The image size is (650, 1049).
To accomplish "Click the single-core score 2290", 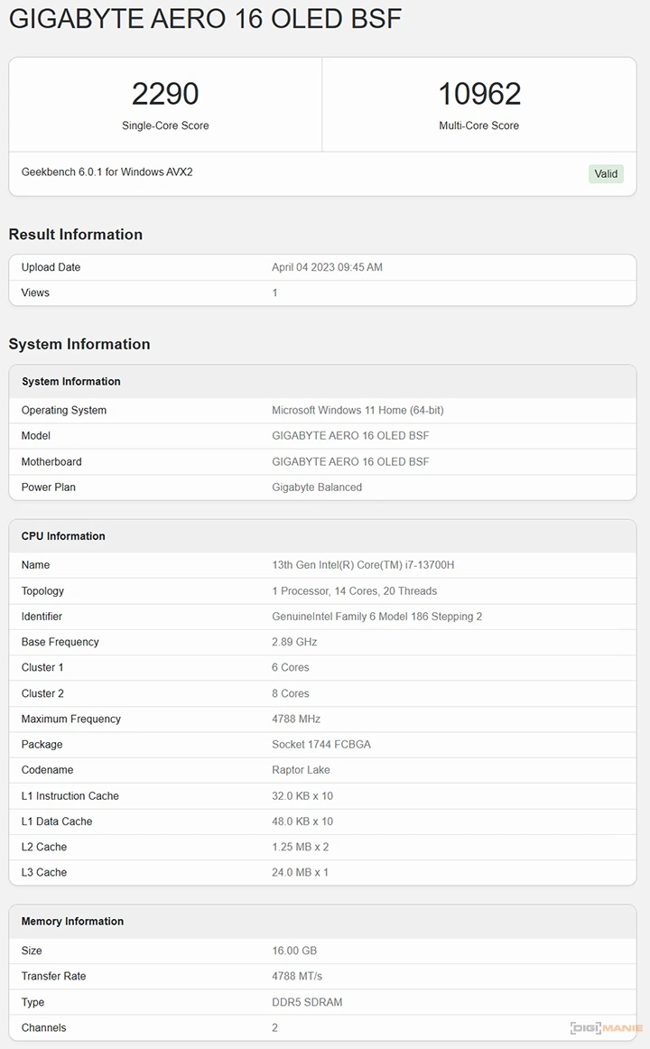I will click(165, 94).
